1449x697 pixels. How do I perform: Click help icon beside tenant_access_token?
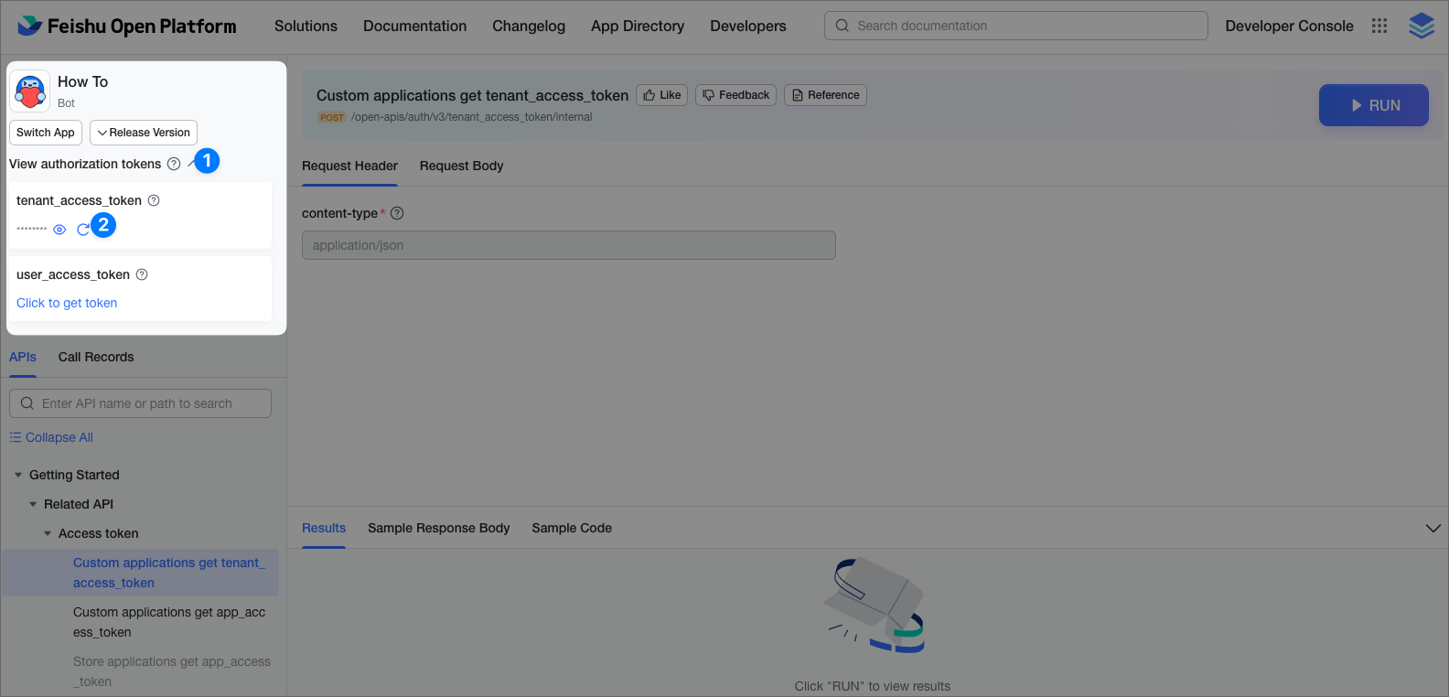(154, 200)
